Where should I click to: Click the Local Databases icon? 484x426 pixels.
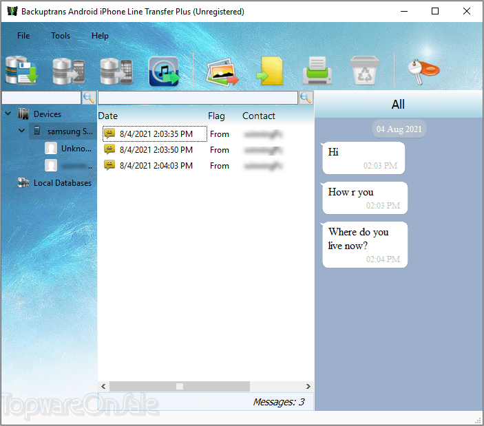23,182
